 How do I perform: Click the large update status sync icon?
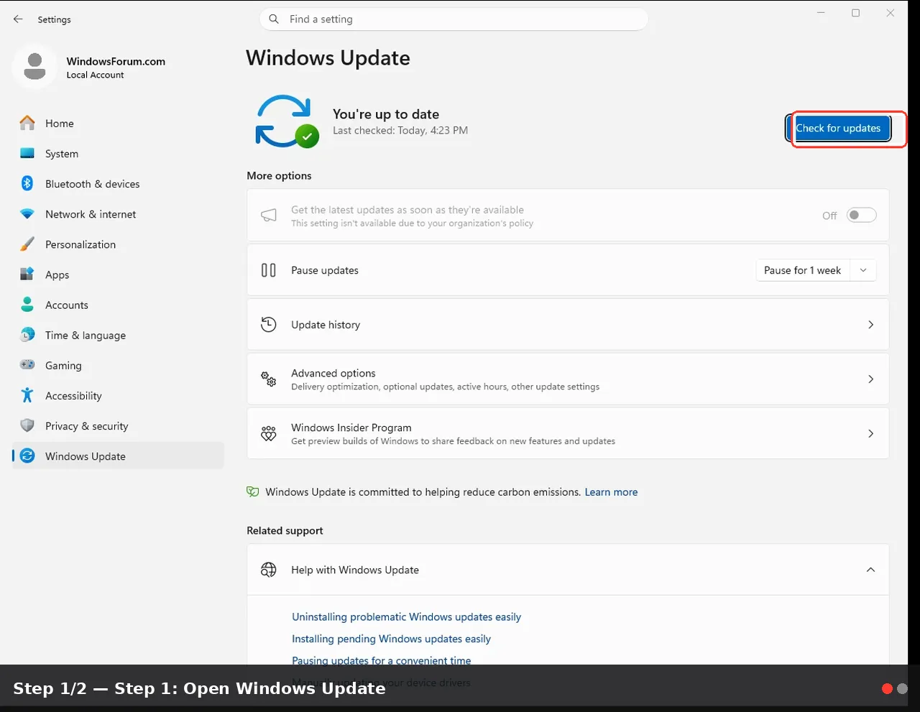click(x=287, y=121)
